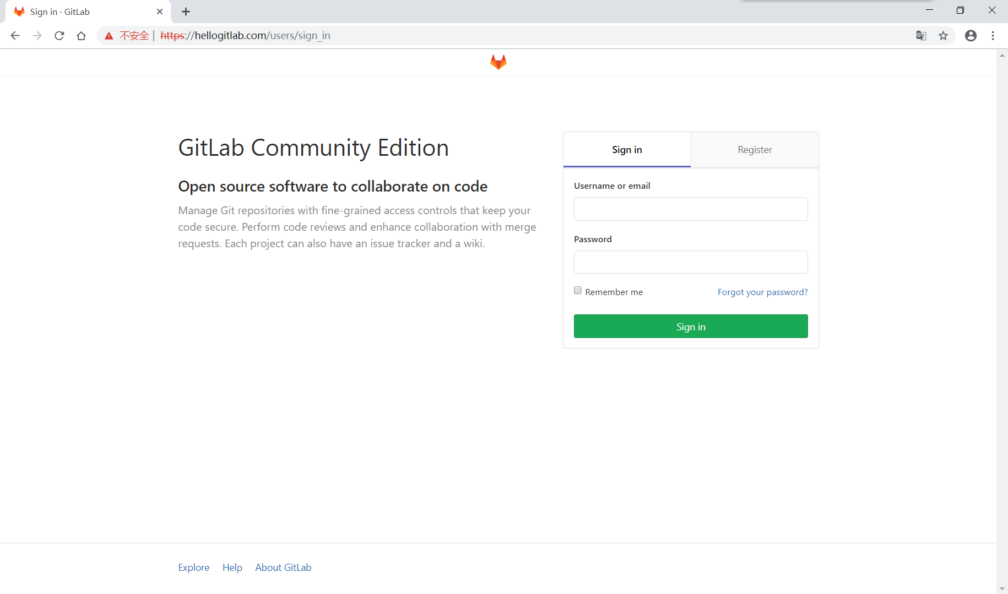
Task: Open the Chrome three-dot menu
Action: [993, 36]
